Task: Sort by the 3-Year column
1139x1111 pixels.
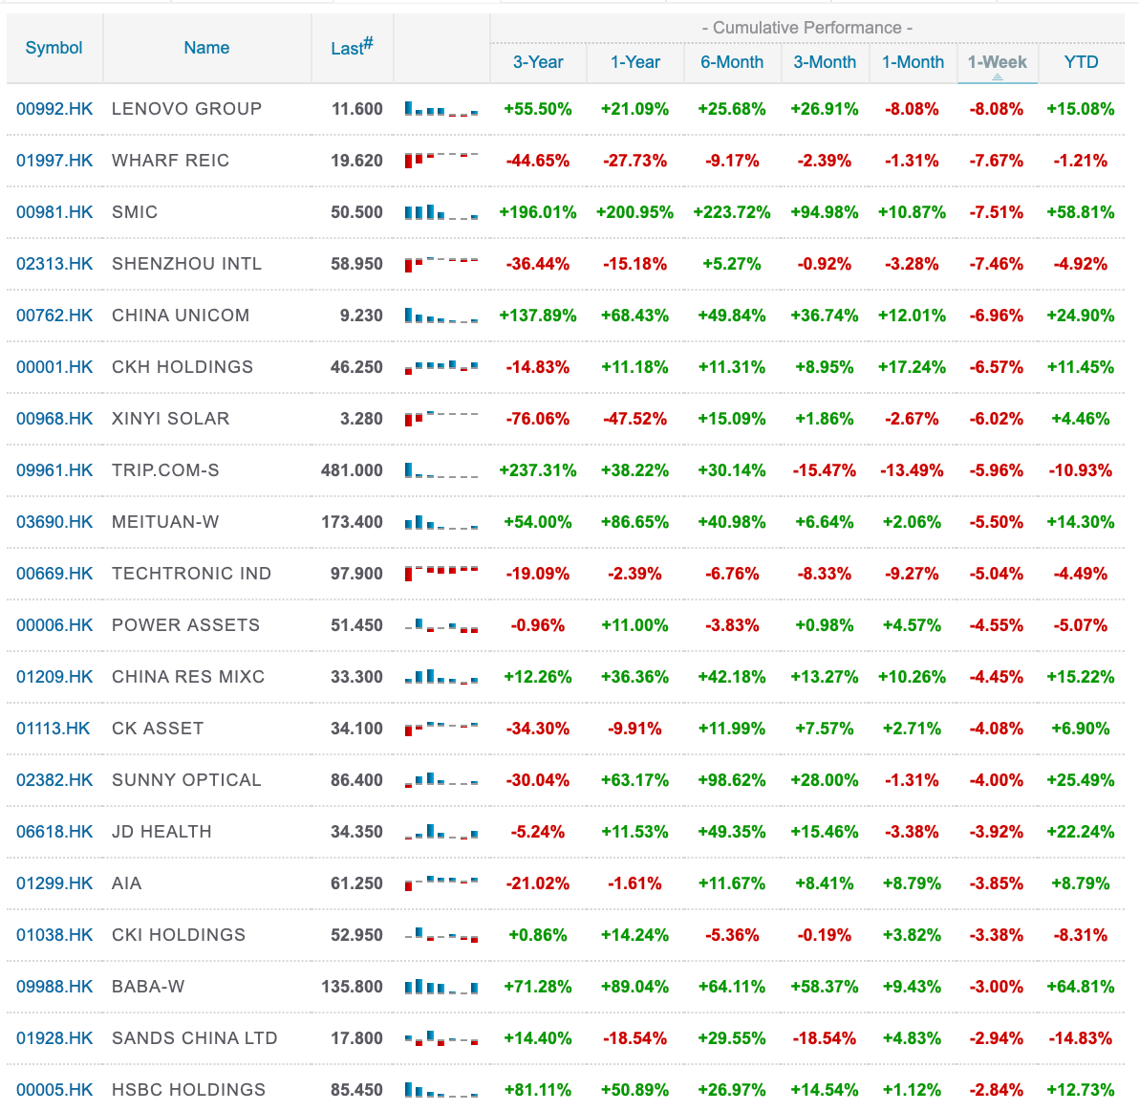Action: (x=538, y=62)
